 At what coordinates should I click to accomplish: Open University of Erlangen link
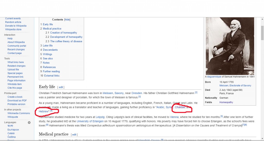click(x=90, y=121)
